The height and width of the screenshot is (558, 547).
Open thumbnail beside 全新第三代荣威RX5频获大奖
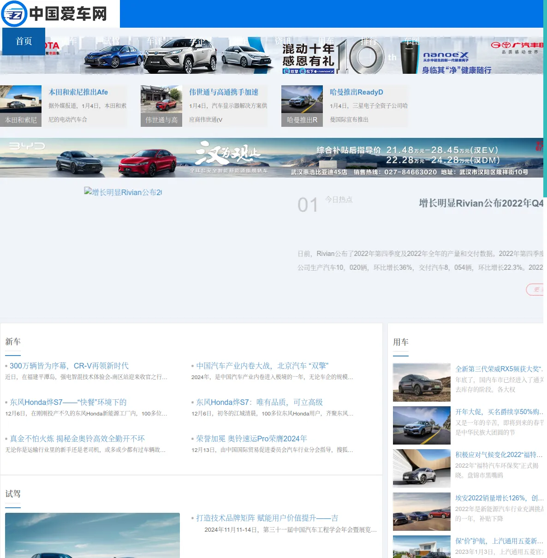[422, 382]
